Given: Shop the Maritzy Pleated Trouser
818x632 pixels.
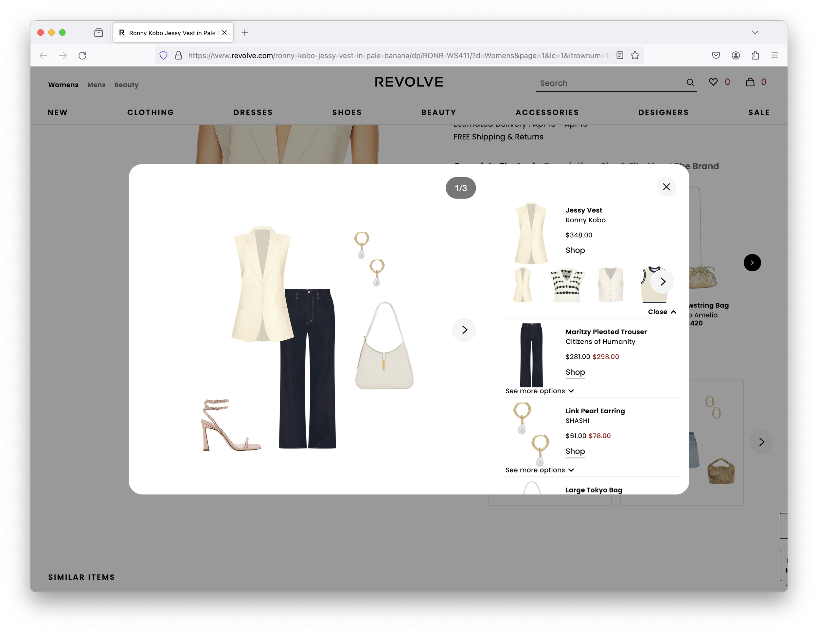Looking at the screenshot, I should pos(575,372).
